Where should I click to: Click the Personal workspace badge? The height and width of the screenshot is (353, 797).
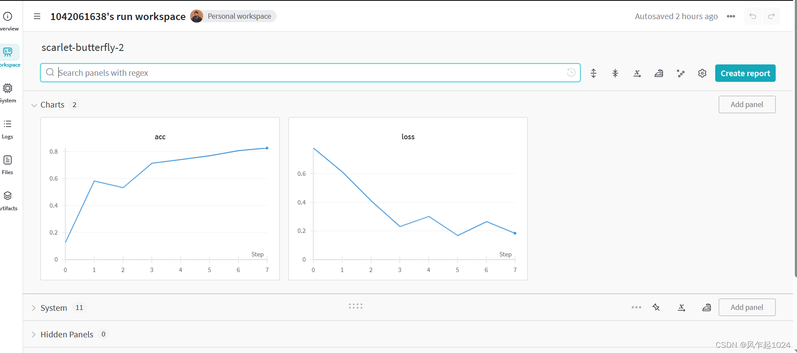coord(239,16)
